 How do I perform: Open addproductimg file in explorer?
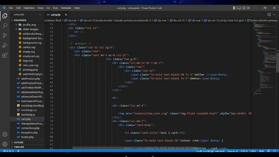coord(31,34)
